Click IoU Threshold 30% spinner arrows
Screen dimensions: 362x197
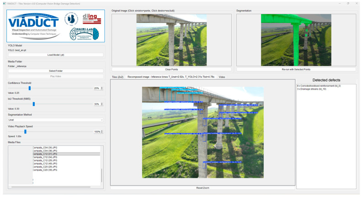coord(102,104)
